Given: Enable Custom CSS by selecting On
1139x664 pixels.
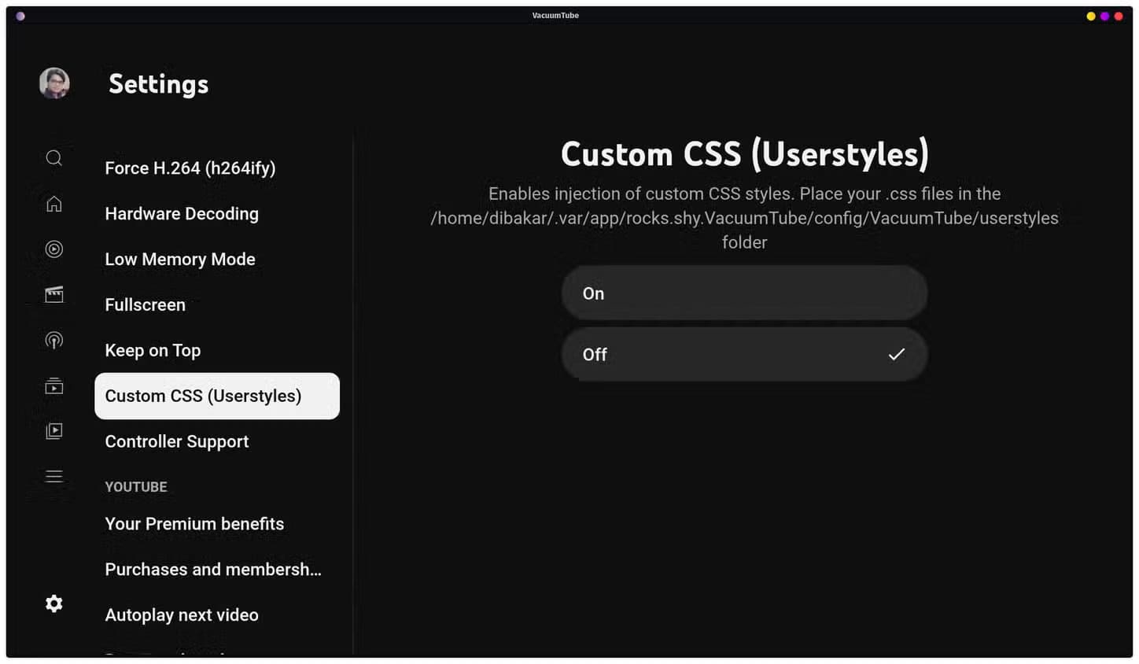Looking at the screenshot, I should [743, 293].
